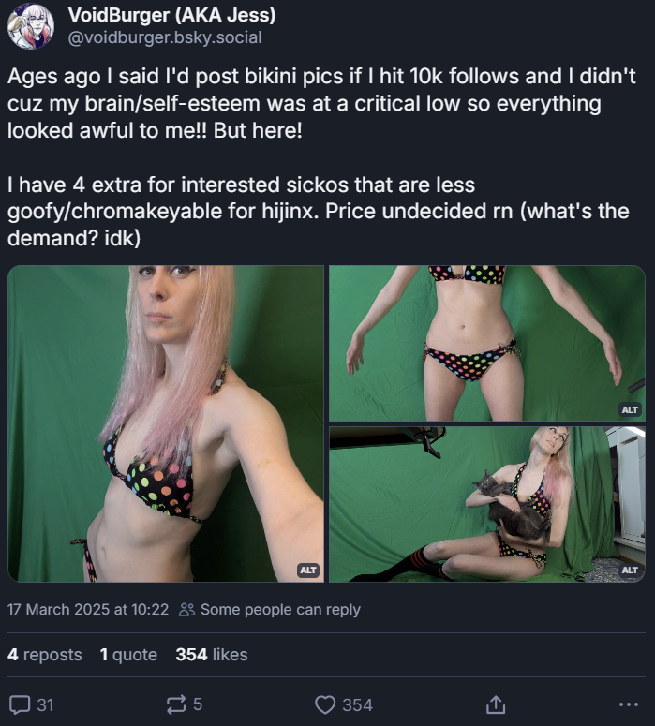655x726 pixels.
Task: Like the post with heart icon
Action: [x=325, y=705]
